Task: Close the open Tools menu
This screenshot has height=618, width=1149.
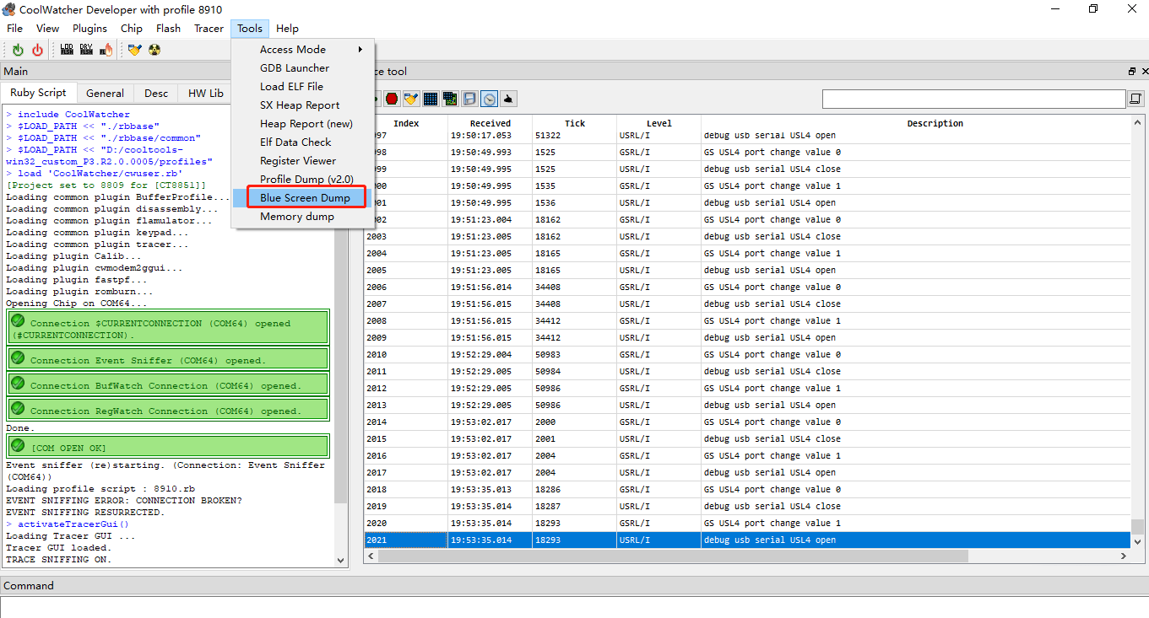Action: tap(250, 28)
